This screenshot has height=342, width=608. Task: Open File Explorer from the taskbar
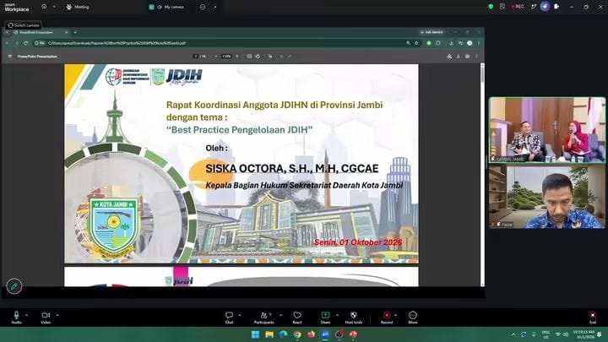coord(269,334)
